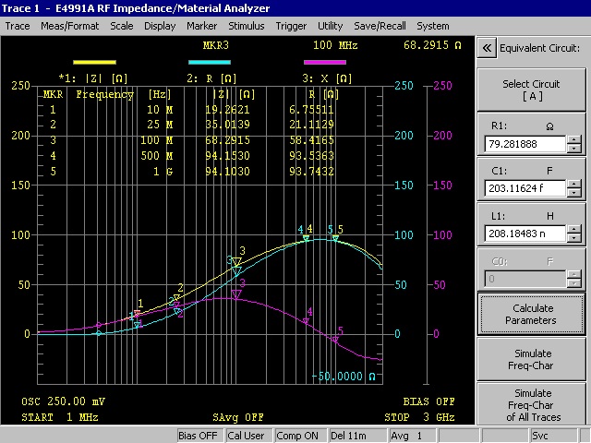Click the Comp ON status bar cell

click(300, 436)
